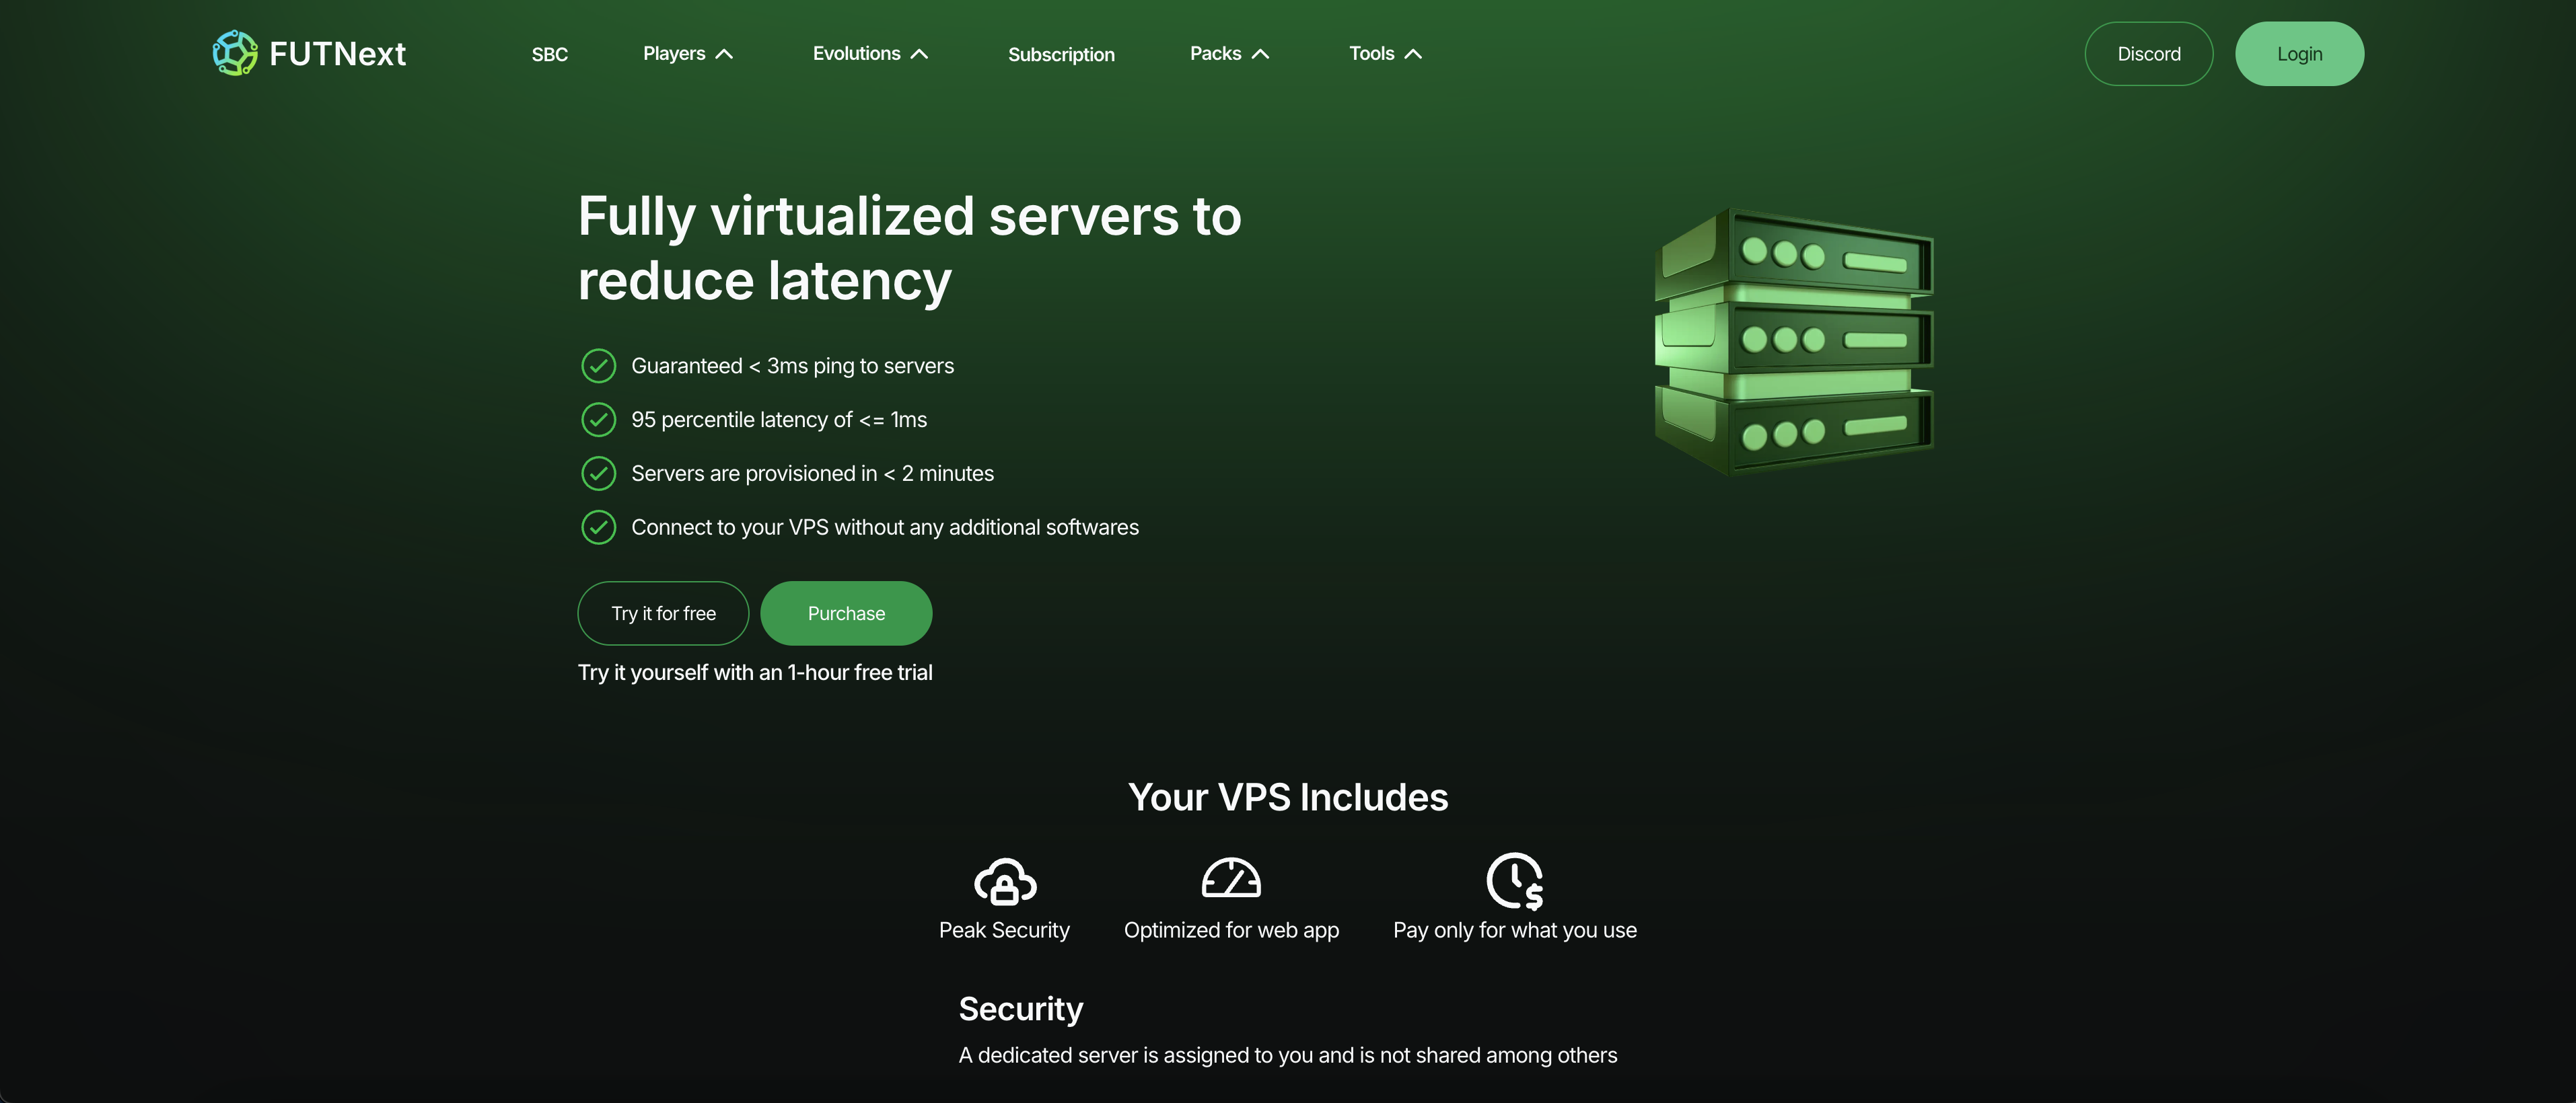Click the Peak Security cloud lock icon
This screenshot has height=1103, width=2576.
point(1004,881)
